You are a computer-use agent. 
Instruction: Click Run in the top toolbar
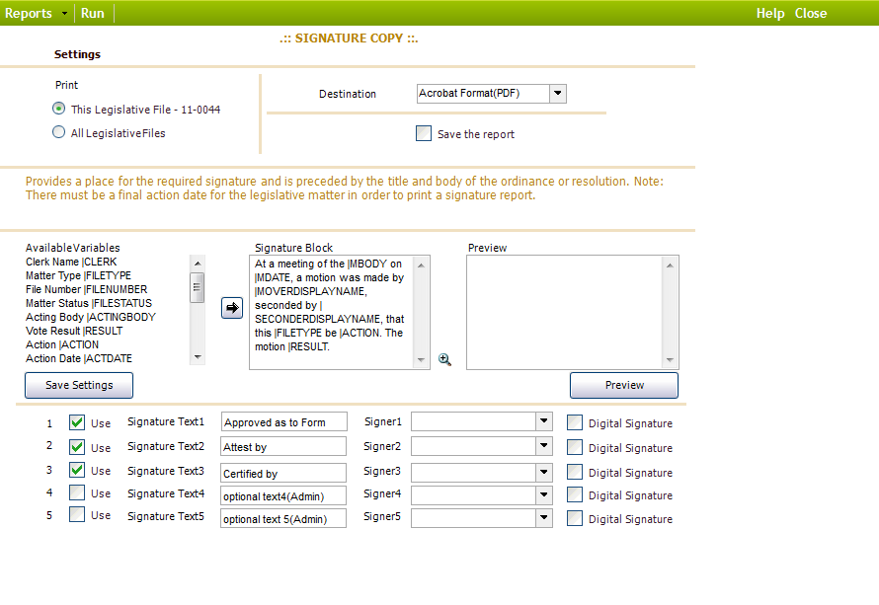point(92,13)
